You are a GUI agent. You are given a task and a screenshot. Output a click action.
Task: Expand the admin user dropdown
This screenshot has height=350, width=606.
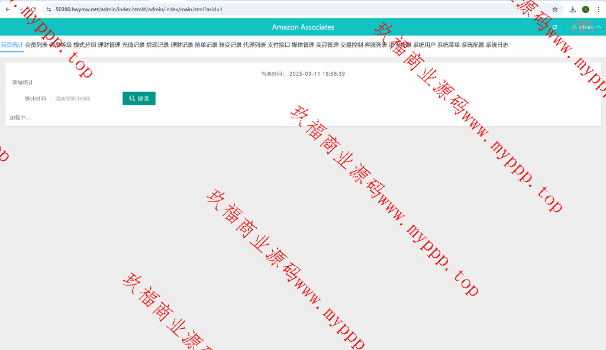586,27
